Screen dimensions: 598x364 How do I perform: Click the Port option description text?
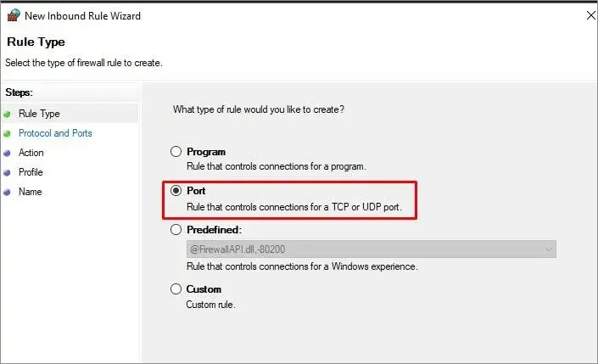click(294, 207)
